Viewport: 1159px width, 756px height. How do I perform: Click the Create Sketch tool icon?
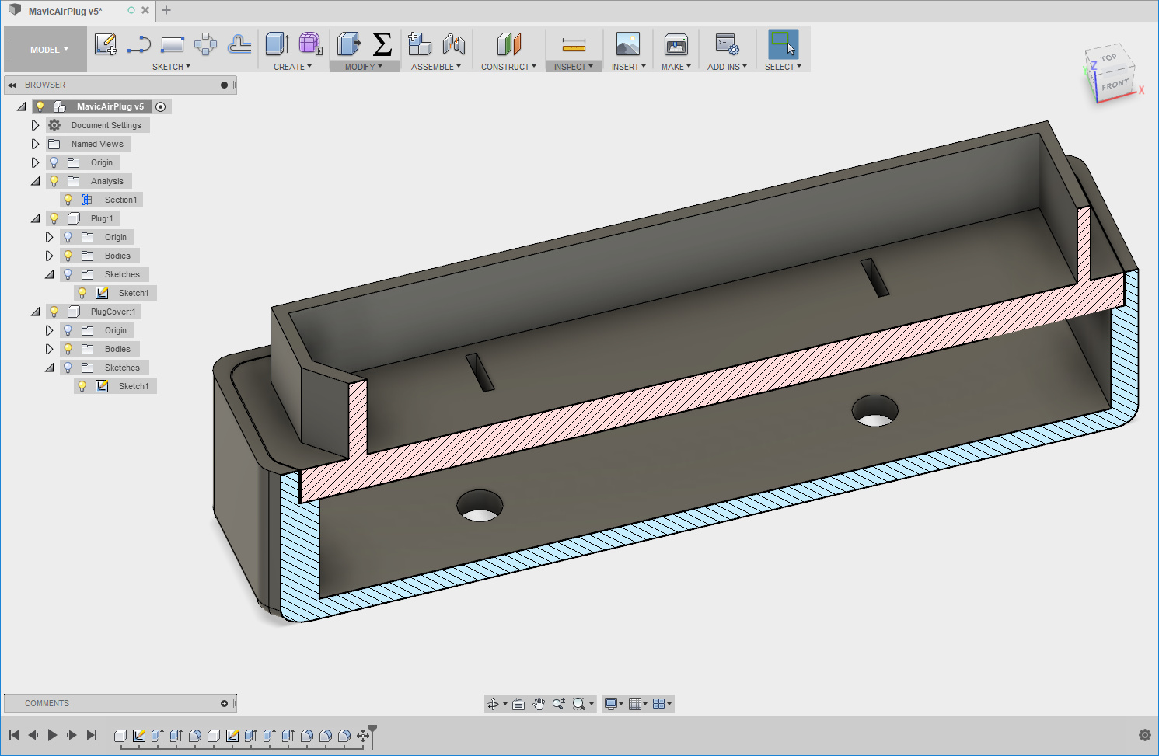[105, 44]
